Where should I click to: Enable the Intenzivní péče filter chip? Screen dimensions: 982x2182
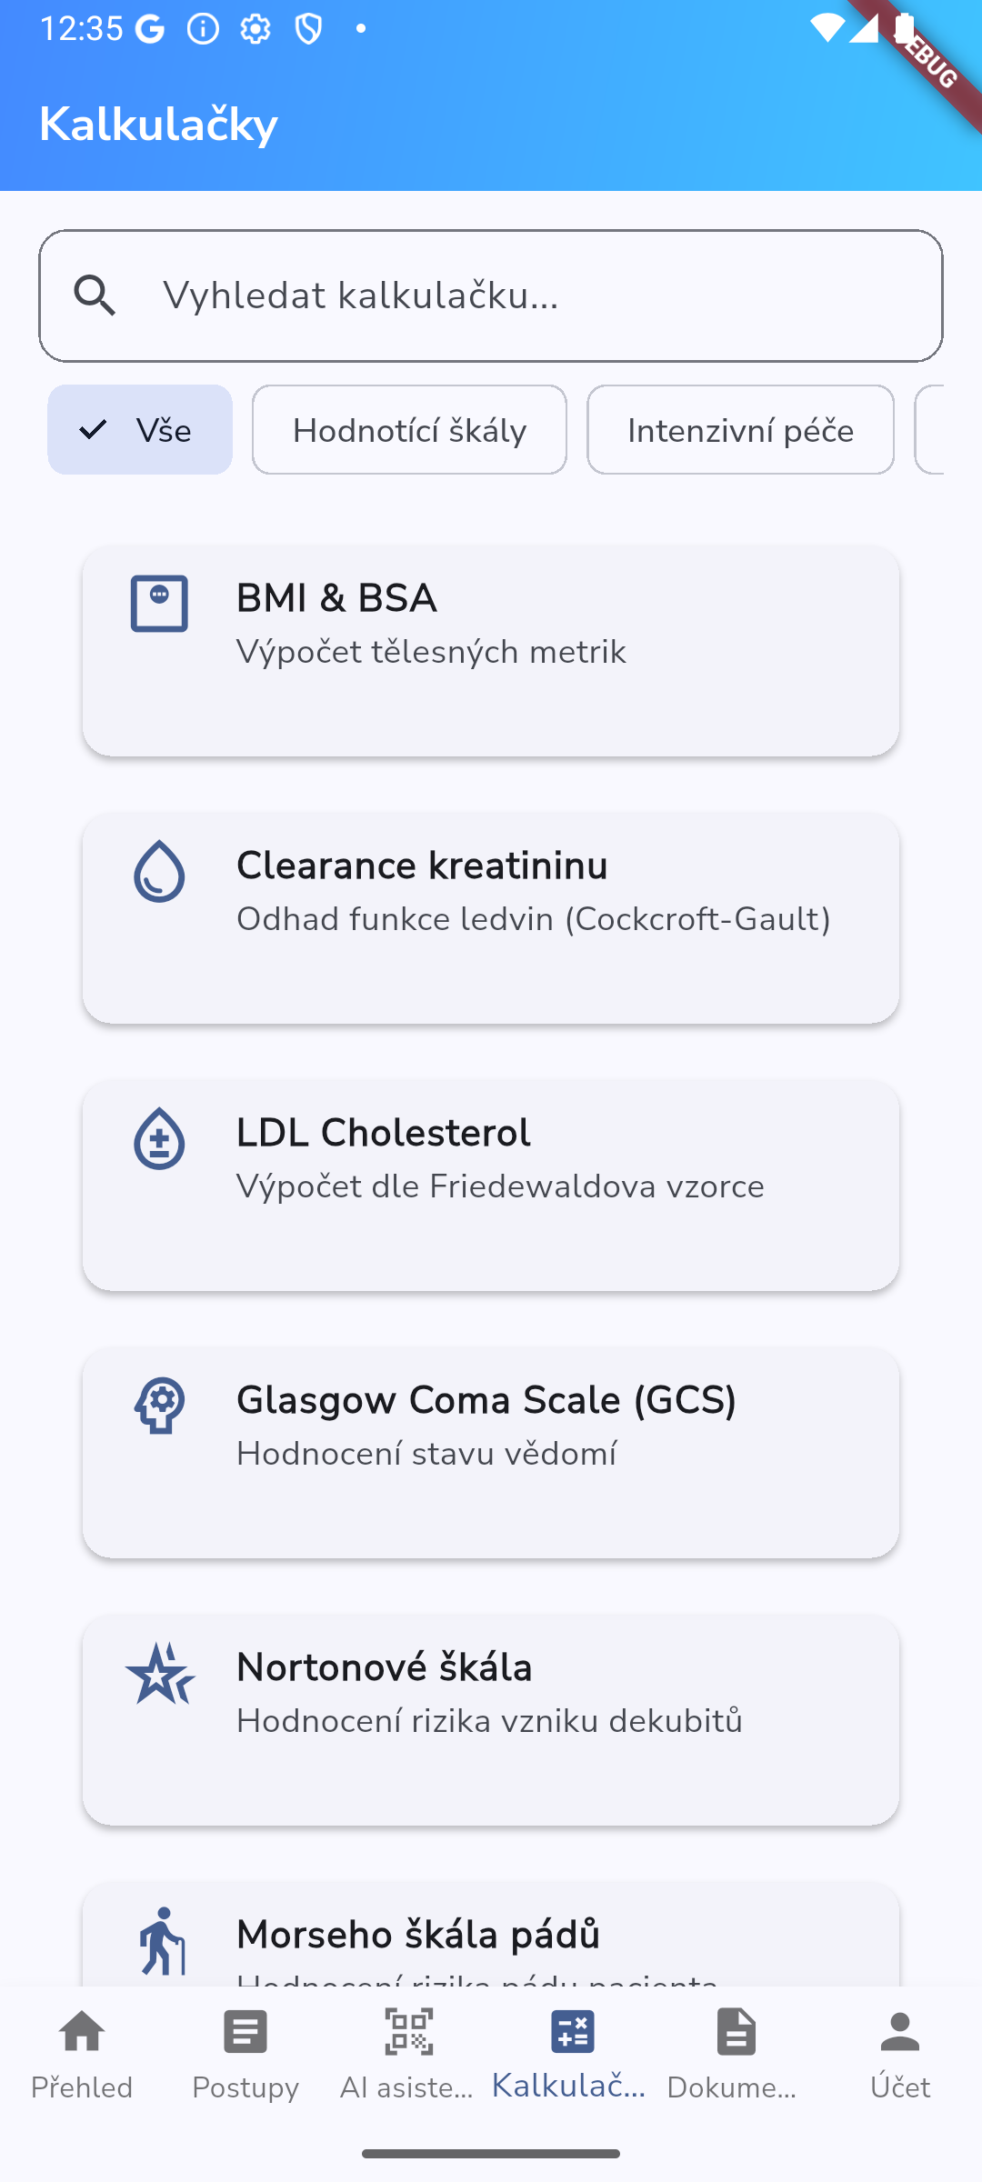[740, 430]
